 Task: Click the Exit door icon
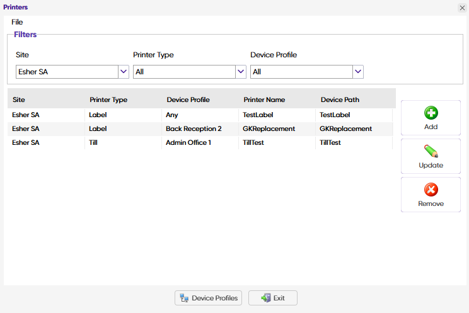[266, 298]
